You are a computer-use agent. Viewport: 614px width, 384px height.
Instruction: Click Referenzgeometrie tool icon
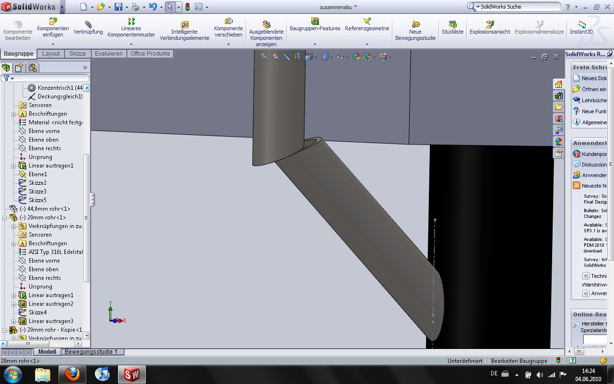coord(367,21)
